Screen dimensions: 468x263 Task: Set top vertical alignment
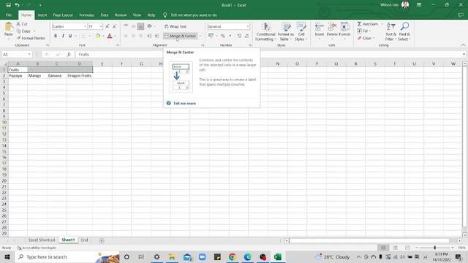click(x=126, y=26)
